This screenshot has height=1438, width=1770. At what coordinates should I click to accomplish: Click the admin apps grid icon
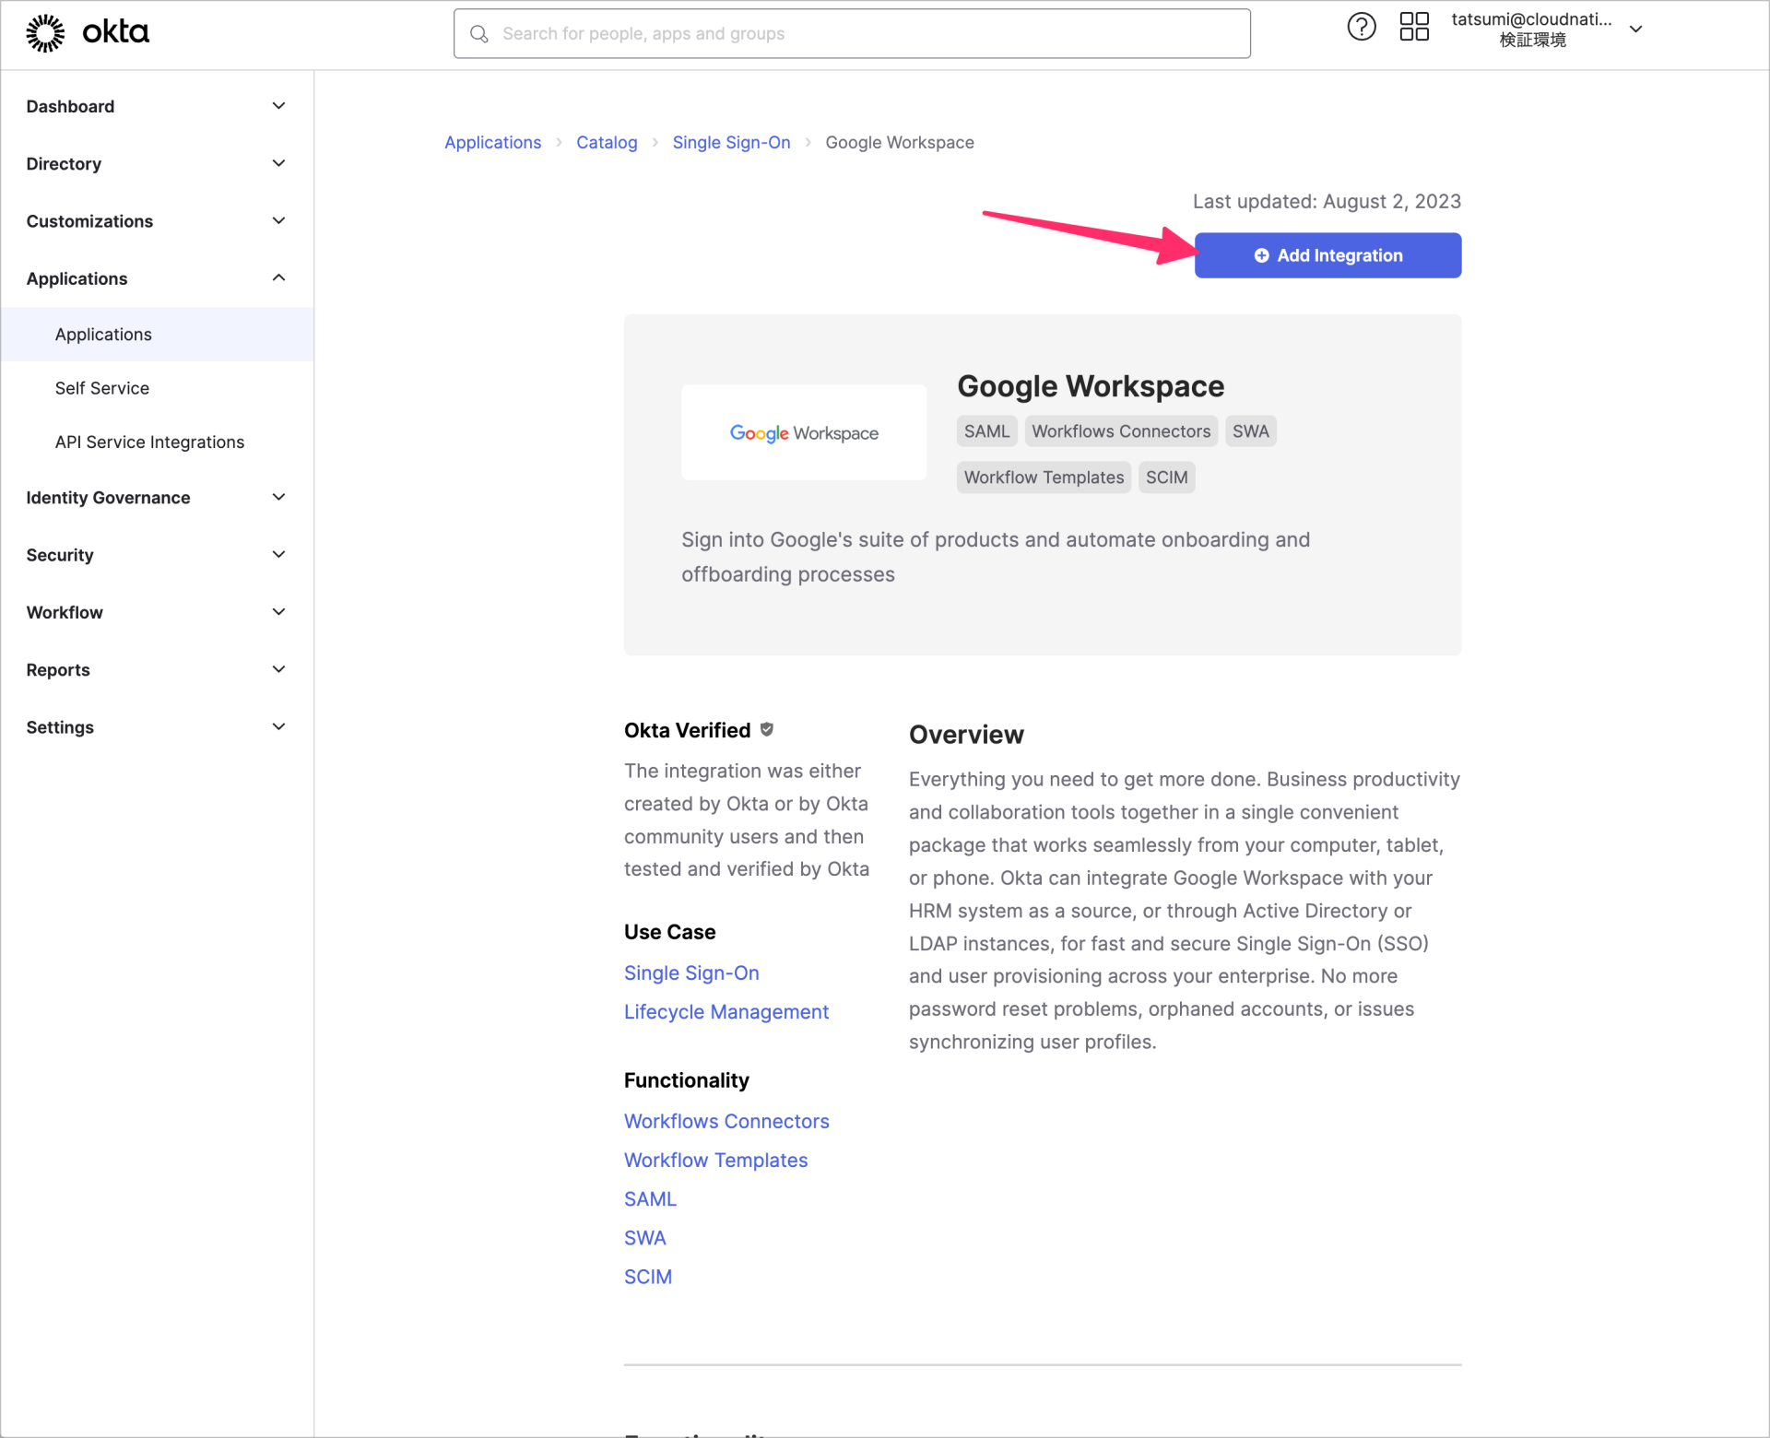pos(1413,27)
